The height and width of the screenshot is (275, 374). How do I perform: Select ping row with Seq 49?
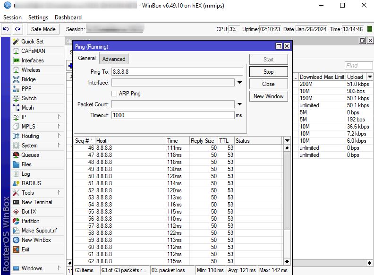[x=178, y=169]
